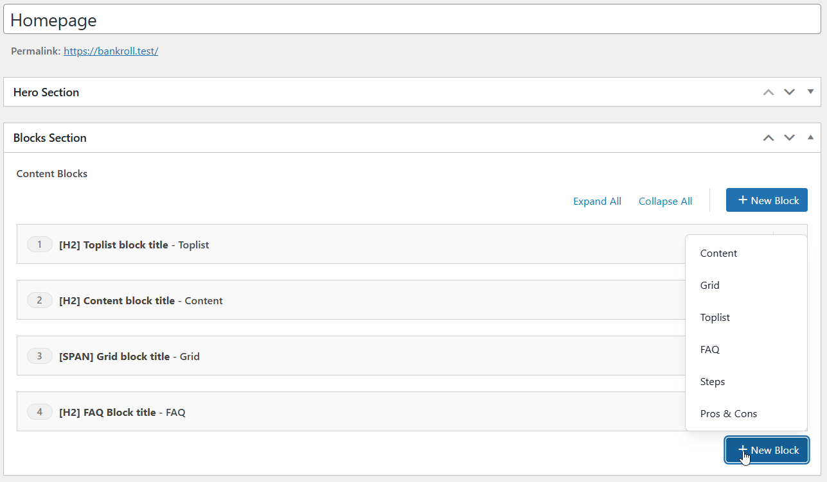Click the plus icon on top New Block button
Screen dimensions: 827x482
(x=743, y=200)
